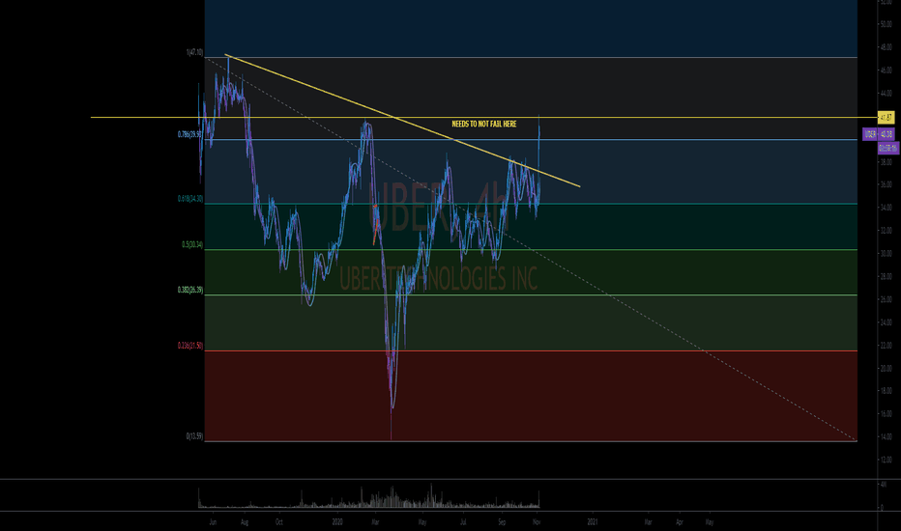Screen dimensions: 901x531
Task: Click the 34.00 price axis label
Action: tap(885, 208)
